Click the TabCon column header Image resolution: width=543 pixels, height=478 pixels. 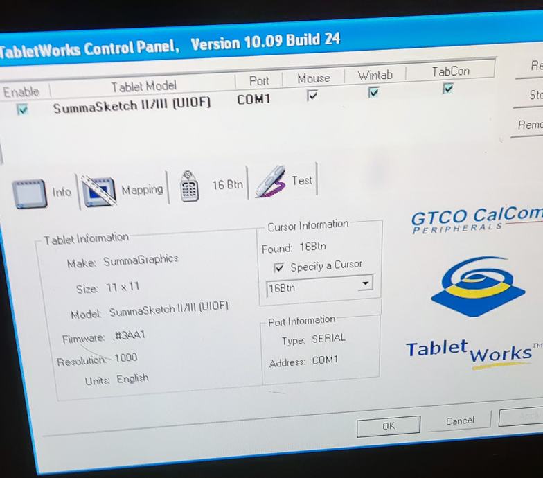click(450, 72)
